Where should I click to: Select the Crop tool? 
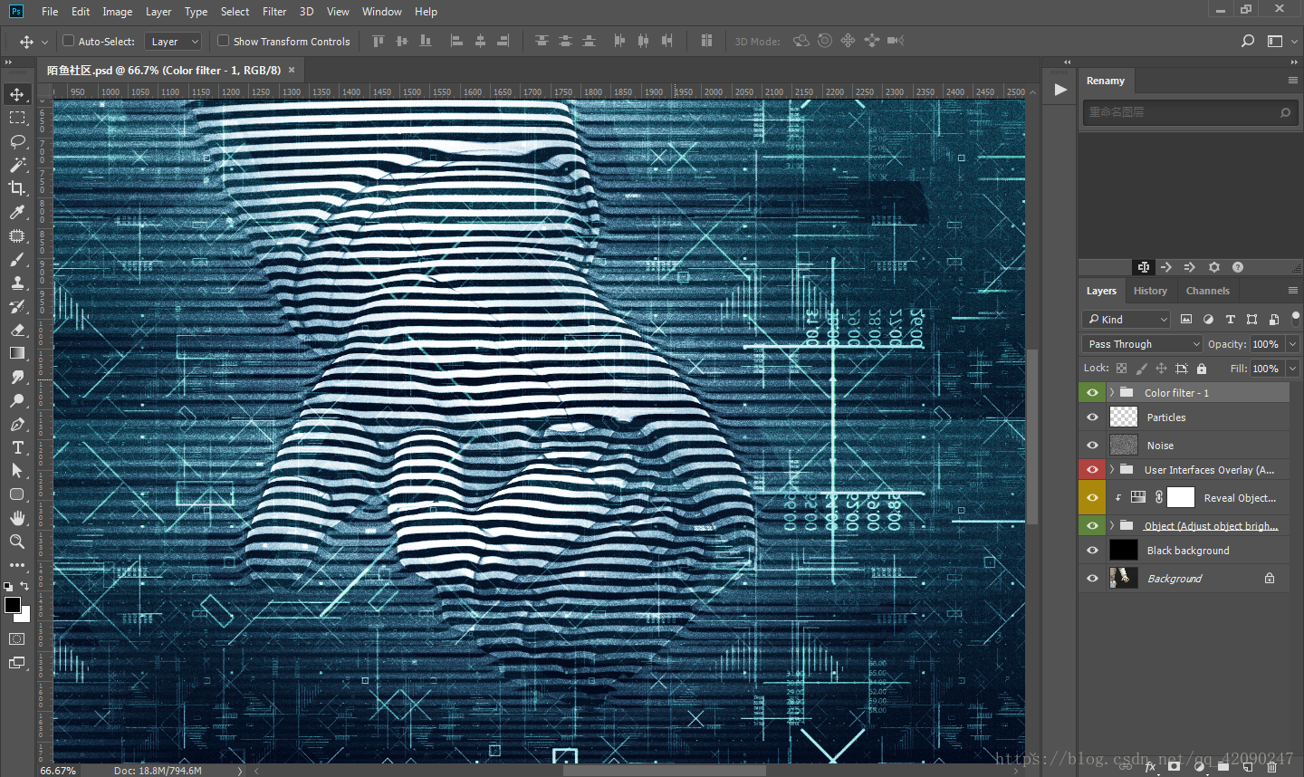click(x=17, y=188)
